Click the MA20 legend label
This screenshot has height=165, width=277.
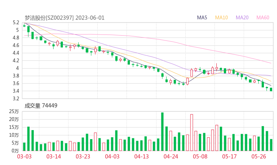pyautogui.click(x=242, y=18)
